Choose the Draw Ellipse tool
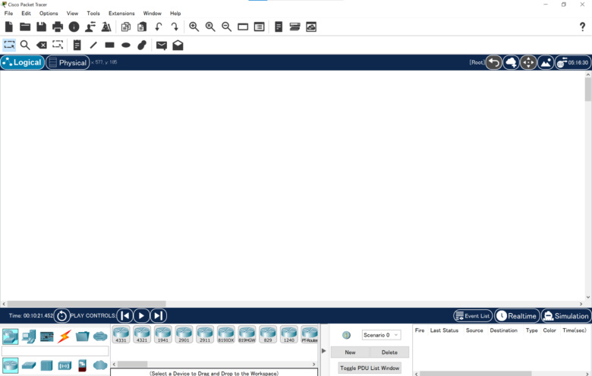This screenshot has width=592, height=376. [x=126, y=45]
